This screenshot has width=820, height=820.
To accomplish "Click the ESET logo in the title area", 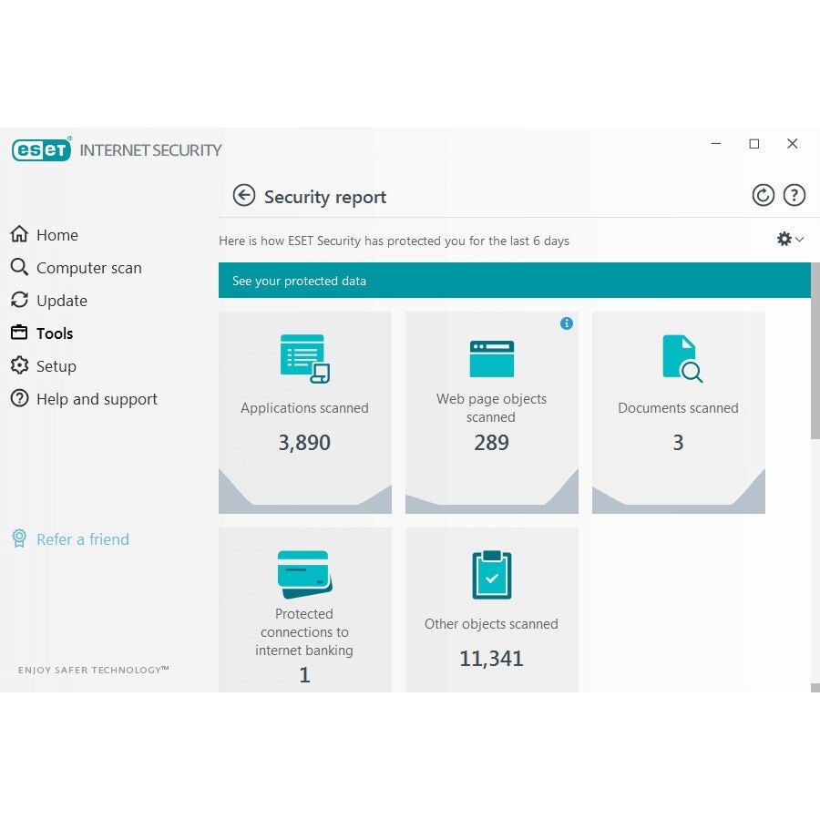I will (x=41, y=149).
